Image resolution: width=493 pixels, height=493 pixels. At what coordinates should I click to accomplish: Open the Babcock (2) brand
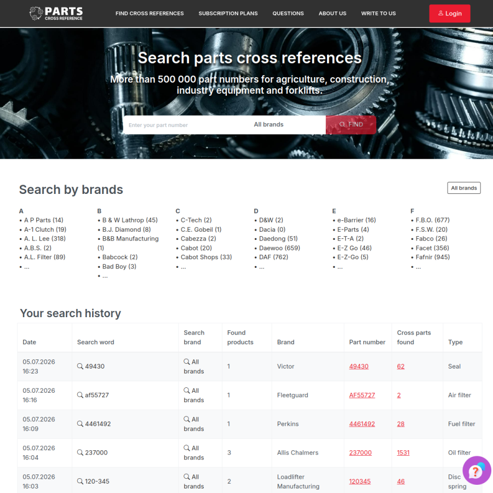(120, 257)
